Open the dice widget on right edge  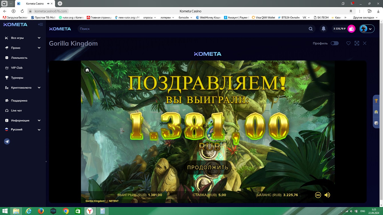pos(376,123)
